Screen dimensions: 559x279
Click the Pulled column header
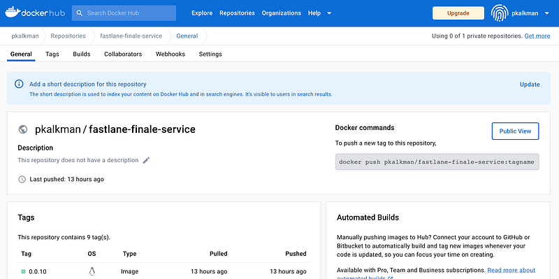[x=219, y=254]
